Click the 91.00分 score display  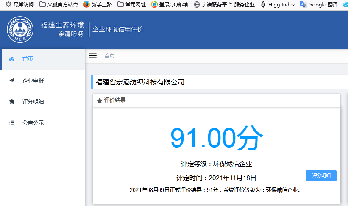pos(216,138)
